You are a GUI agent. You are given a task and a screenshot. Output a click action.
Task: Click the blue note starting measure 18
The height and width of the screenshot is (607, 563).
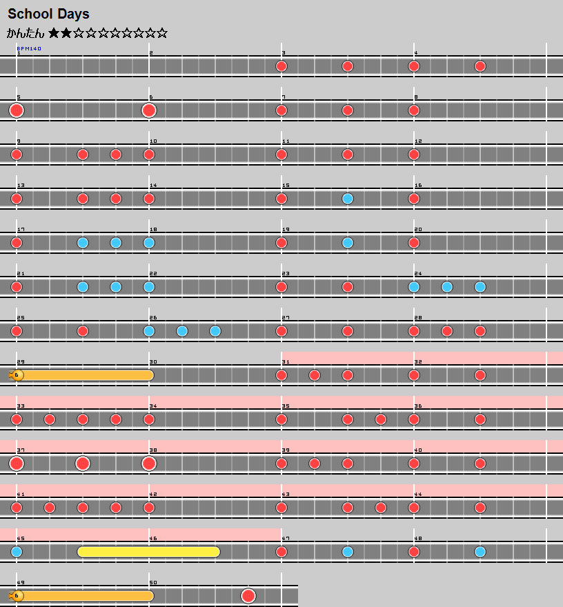(x=149, y=243)
